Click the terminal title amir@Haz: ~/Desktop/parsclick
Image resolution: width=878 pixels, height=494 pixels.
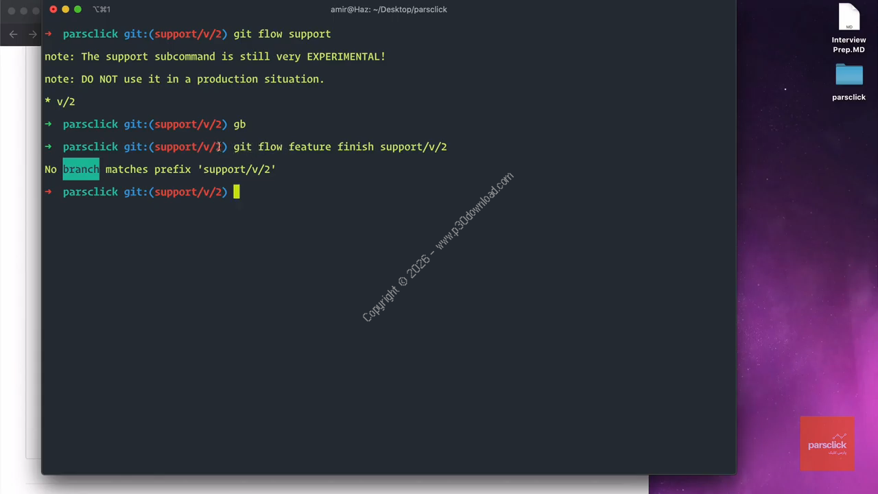click(x=388, y=9)
